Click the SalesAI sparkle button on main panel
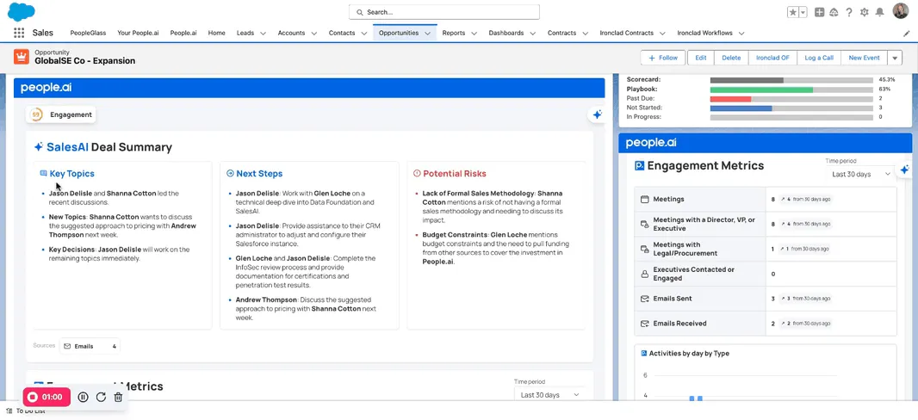 [x=597, y=115]
